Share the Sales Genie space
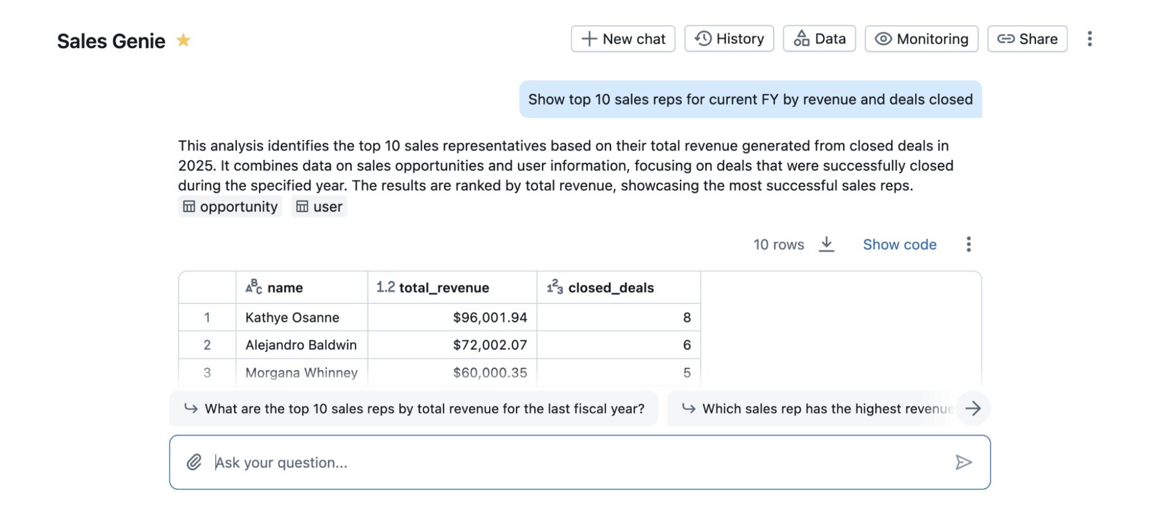 [1027, 39]
